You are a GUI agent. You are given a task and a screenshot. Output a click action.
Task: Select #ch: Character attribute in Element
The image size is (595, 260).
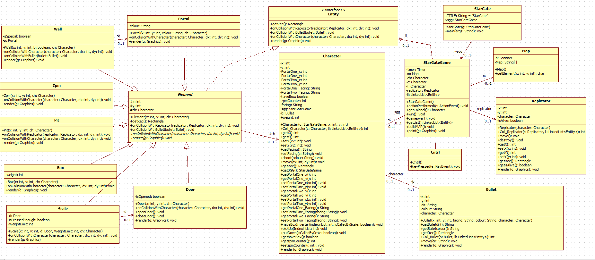[x=142, y=110]
